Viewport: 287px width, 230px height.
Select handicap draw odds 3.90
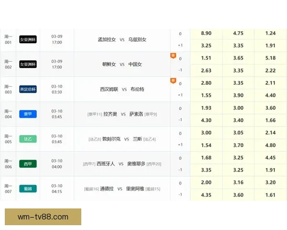coord(238,95)
